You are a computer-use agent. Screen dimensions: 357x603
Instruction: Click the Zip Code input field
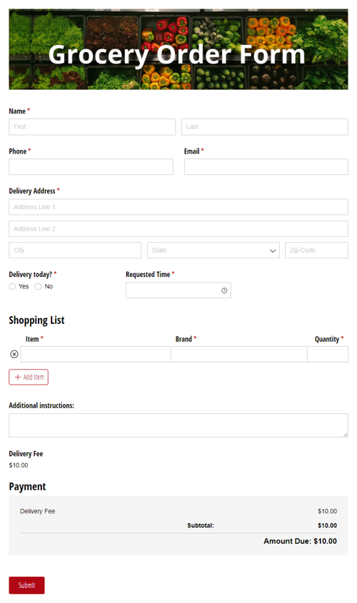coord(316,250)
